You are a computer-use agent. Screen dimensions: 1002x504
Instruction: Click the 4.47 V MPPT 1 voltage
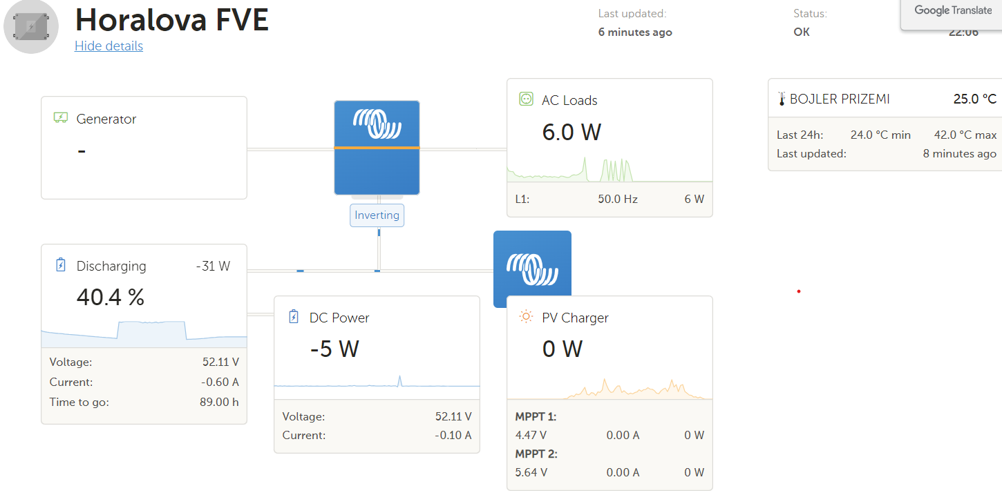pyautogui.click(x=531, y=435)
